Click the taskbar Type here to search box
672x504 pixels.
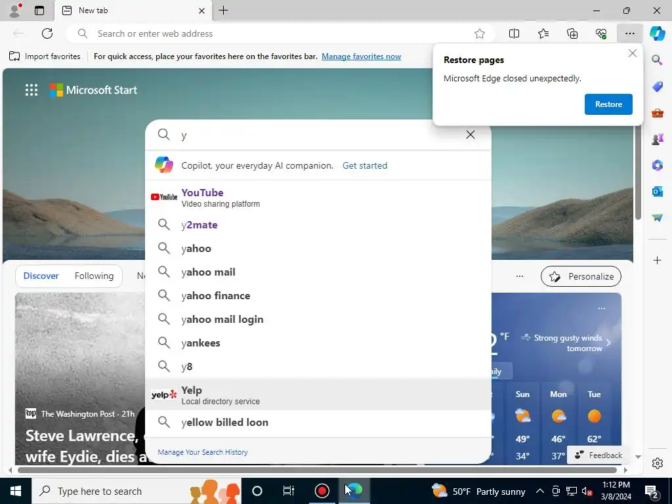click(136, 491)
